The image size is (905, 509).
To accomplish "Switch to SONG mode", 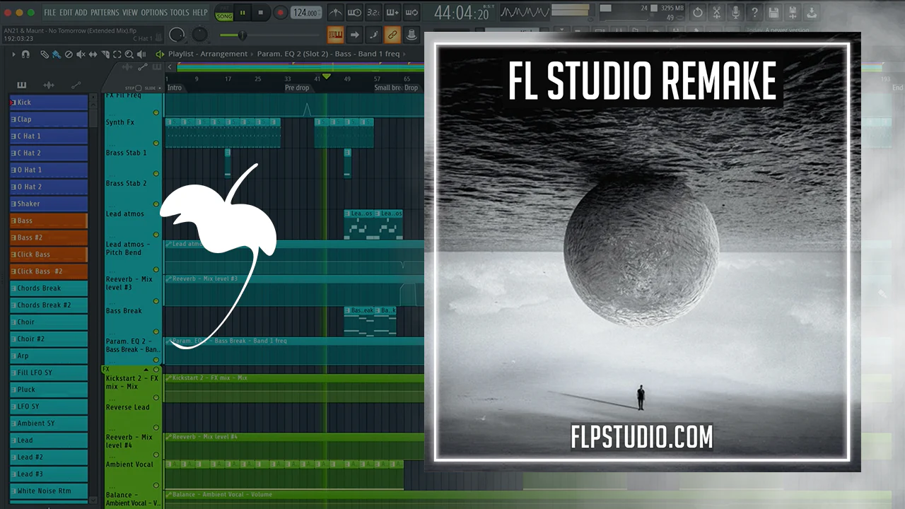I will [223, 16].
